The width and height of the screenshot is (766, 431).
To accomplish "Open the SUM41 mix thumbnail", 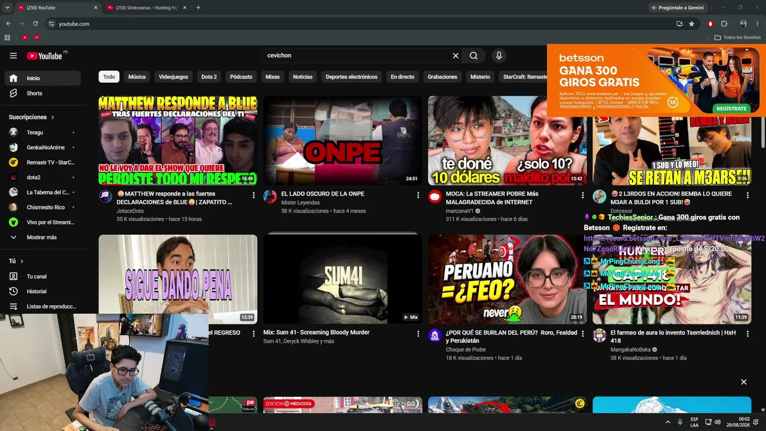I will click(343, 280).
